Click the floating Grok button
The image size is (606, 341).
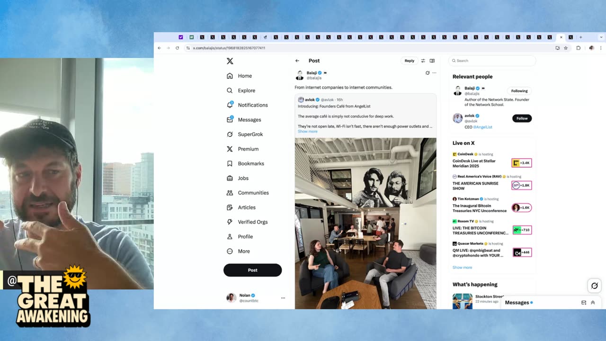(595, 286)
